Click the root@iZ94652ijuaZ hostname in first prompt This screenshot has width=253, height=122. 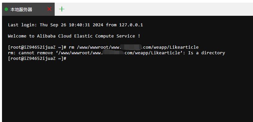pos(32,47)
